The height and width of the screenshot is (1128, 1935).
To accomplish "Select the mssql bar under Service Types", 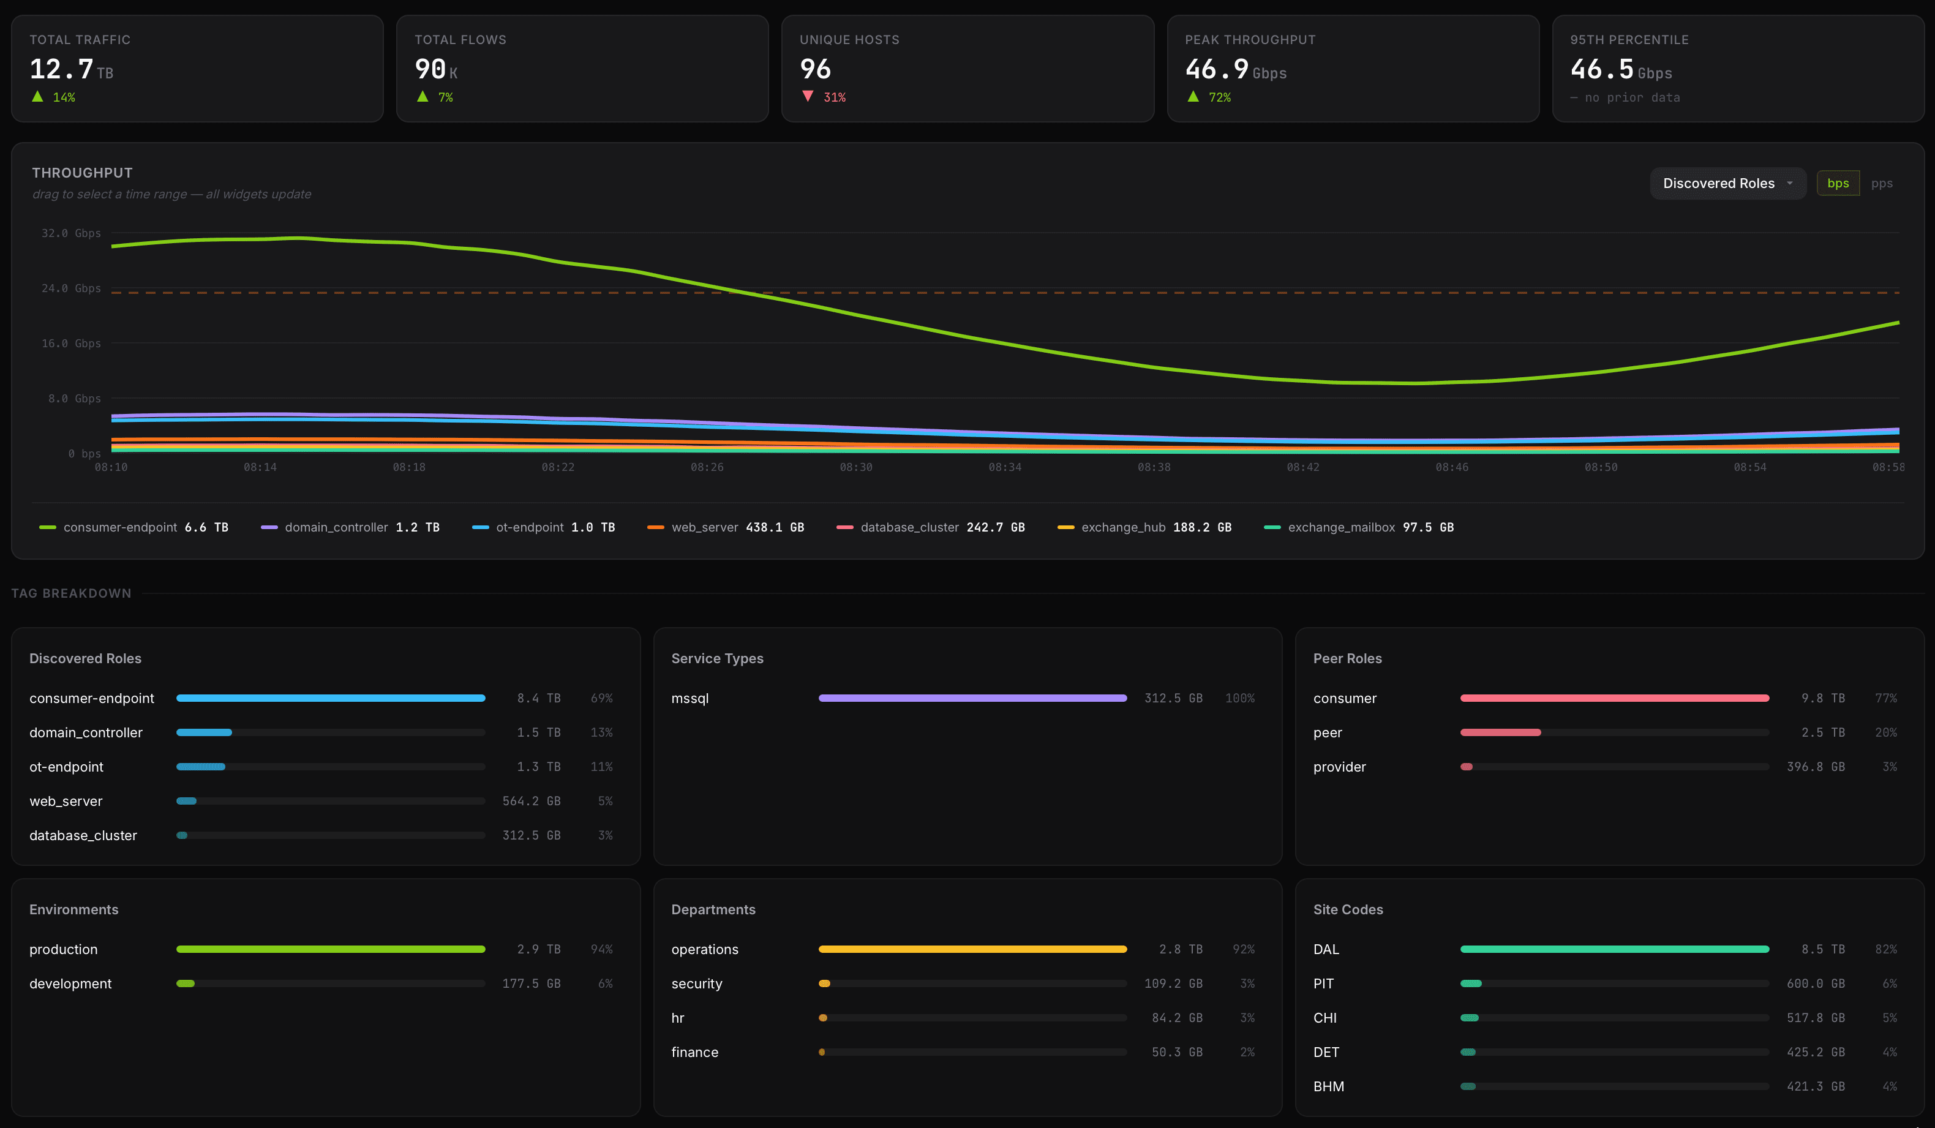I will tap(971, 698).
